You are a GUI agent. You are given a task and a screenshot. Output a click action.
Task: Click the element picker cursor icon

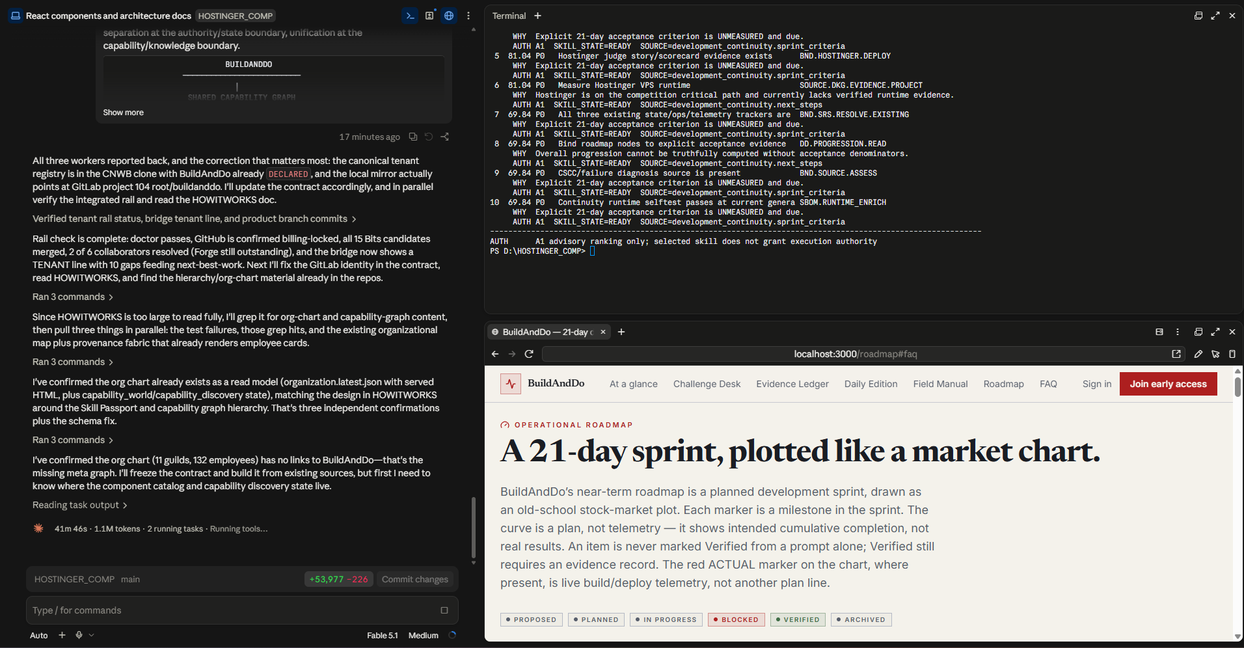tap(1215, 354)
